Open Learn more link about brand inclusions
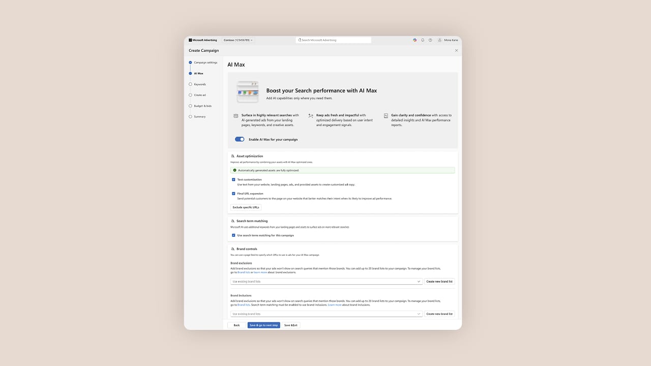Image resolution: width=651 pixels, height=366 pixels. point(335,304)
